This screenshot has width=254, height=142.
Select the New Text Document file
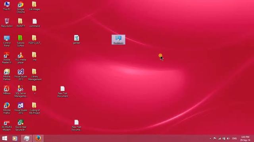tap(63, 92)
